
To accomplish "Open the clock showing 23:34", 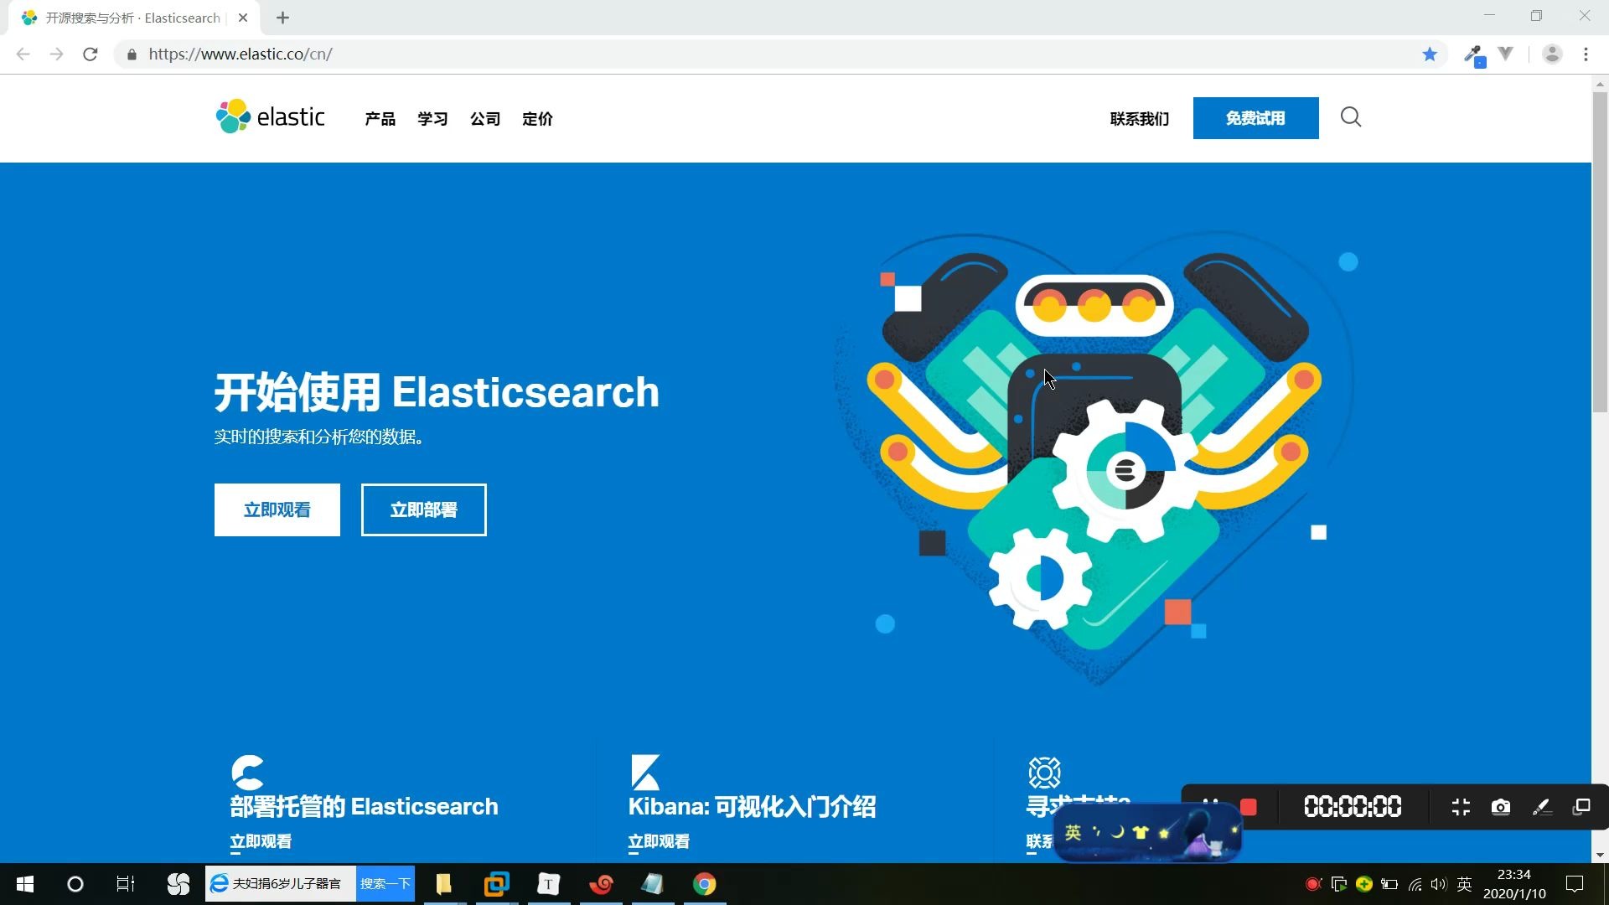I will [x=1514, y=884].
